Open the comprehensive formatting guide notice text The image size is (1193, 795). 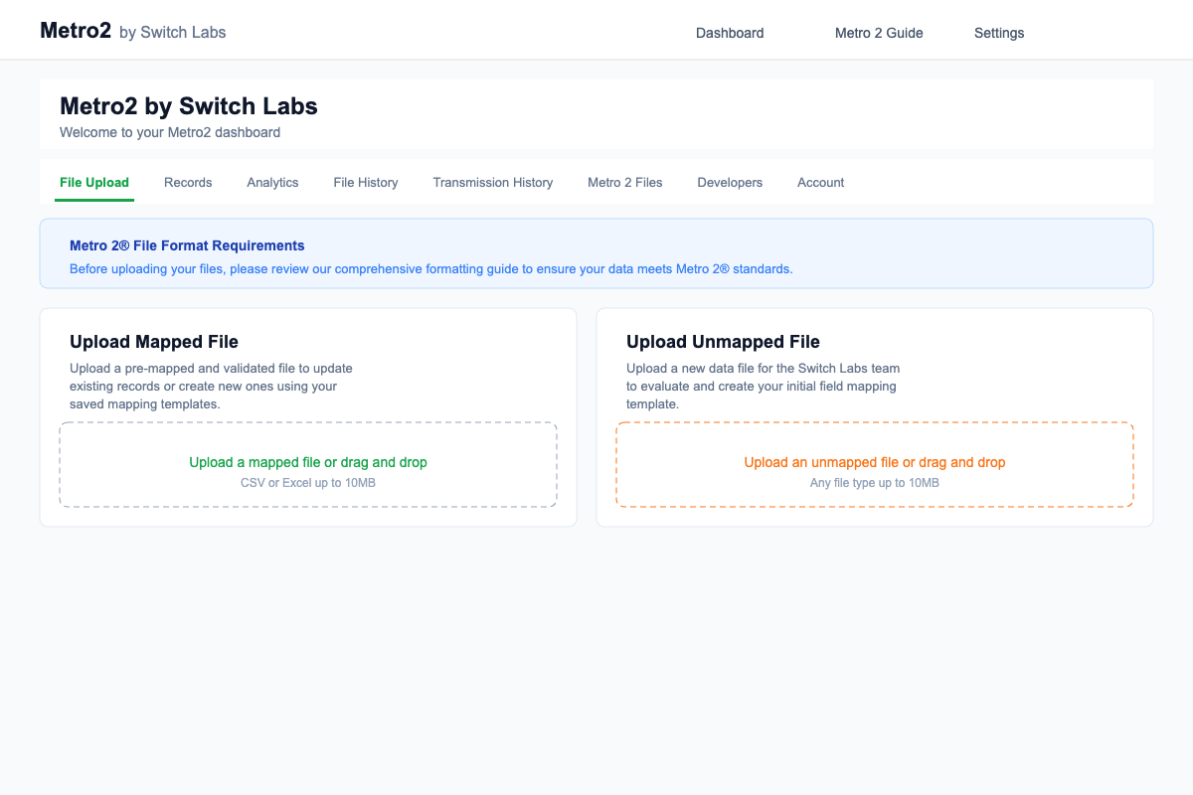pos(431,268)
